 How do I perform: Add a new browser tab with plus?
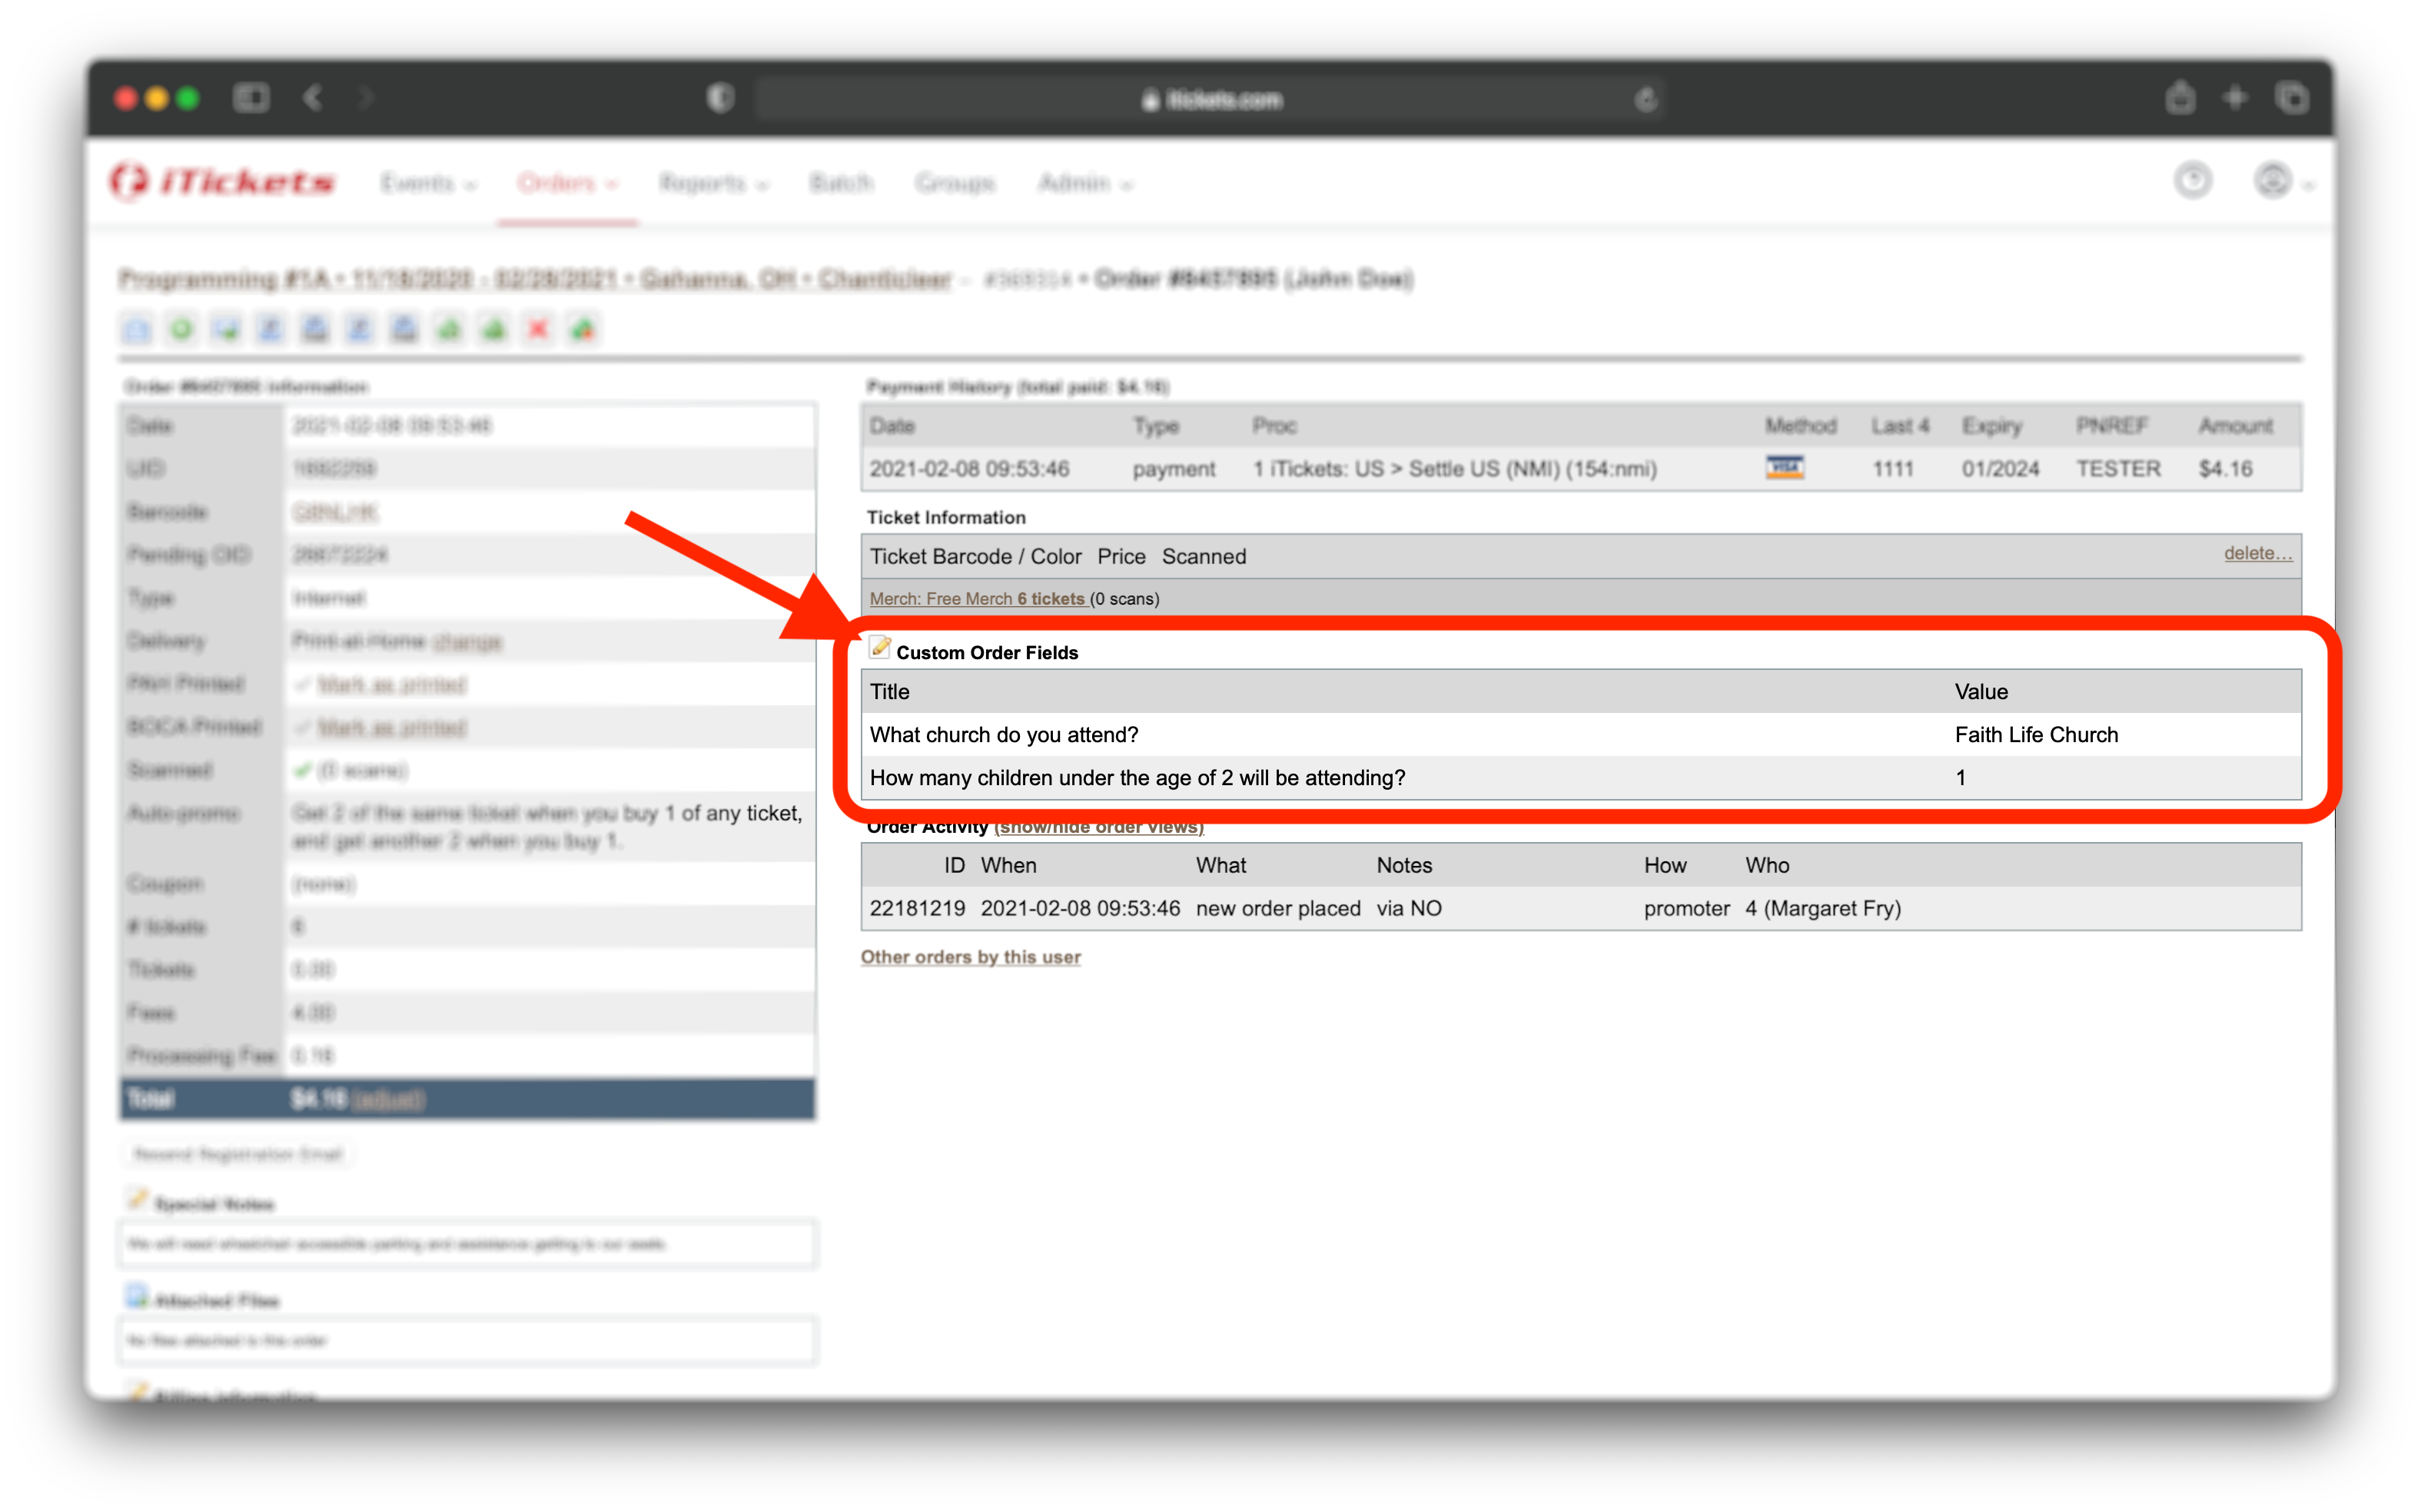[x=2235, y=97]
